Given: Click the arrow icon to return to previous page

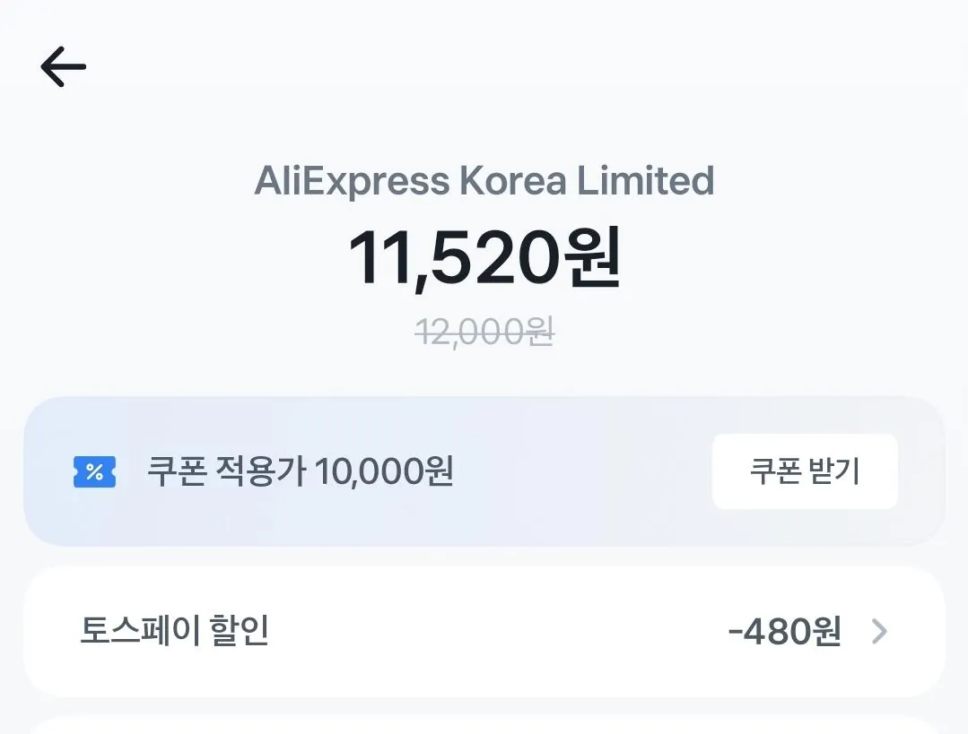Looking at the screenshot, I should (61, 65).
